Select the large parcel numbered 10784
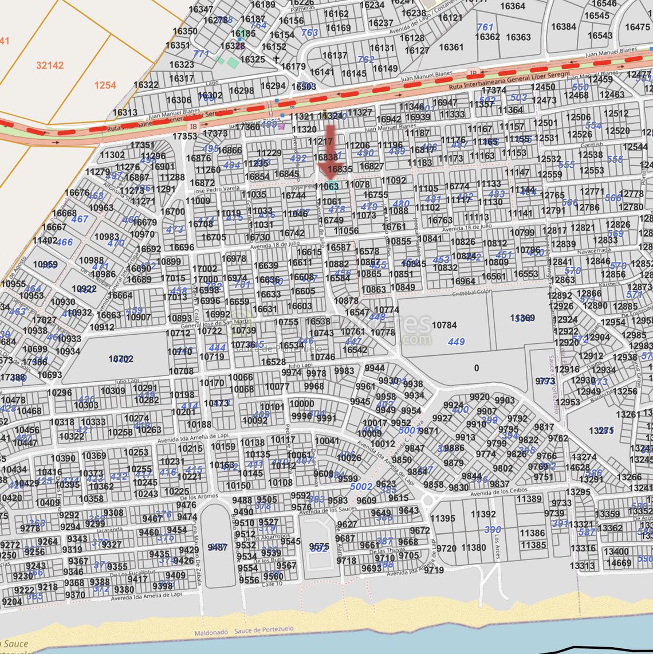The height and width of the screenshot is (654, 653). click(444, 325)
